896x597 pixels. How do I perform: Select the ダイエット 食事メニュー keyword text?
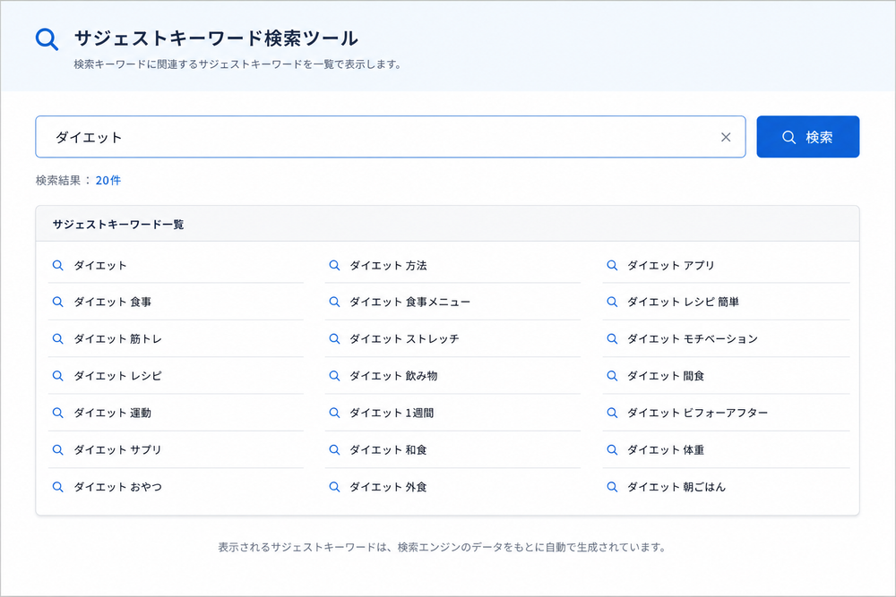point(410,302)
